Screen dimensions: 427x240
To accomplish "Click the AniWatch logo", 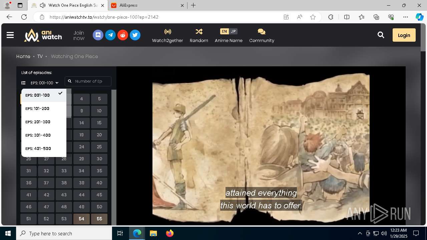I will 43,35.
